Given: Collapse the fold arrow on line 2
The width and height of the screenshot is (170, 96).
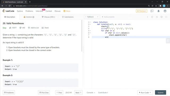Looking at the screenshot, I should pyautogui.click(x=90, y=24).
